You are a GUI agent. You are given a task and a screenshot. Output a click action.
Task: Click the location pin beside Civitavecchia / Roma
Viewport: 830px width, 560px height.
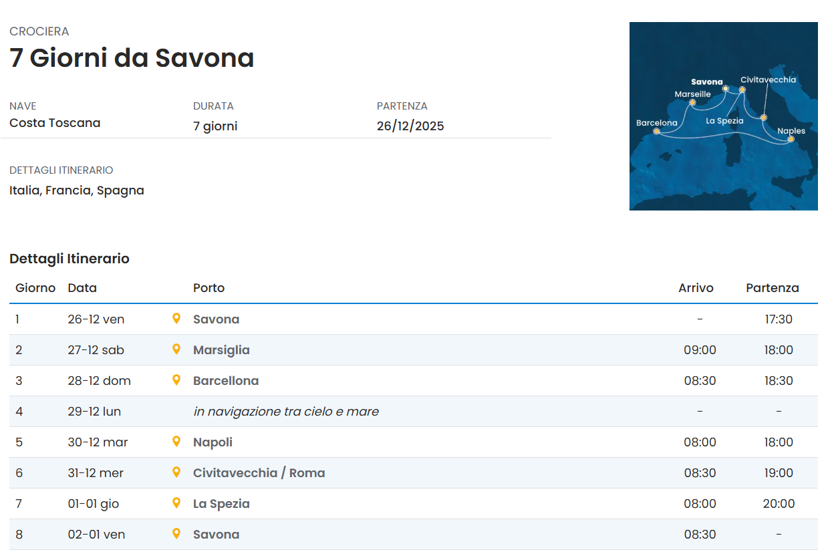coord(176,472)
